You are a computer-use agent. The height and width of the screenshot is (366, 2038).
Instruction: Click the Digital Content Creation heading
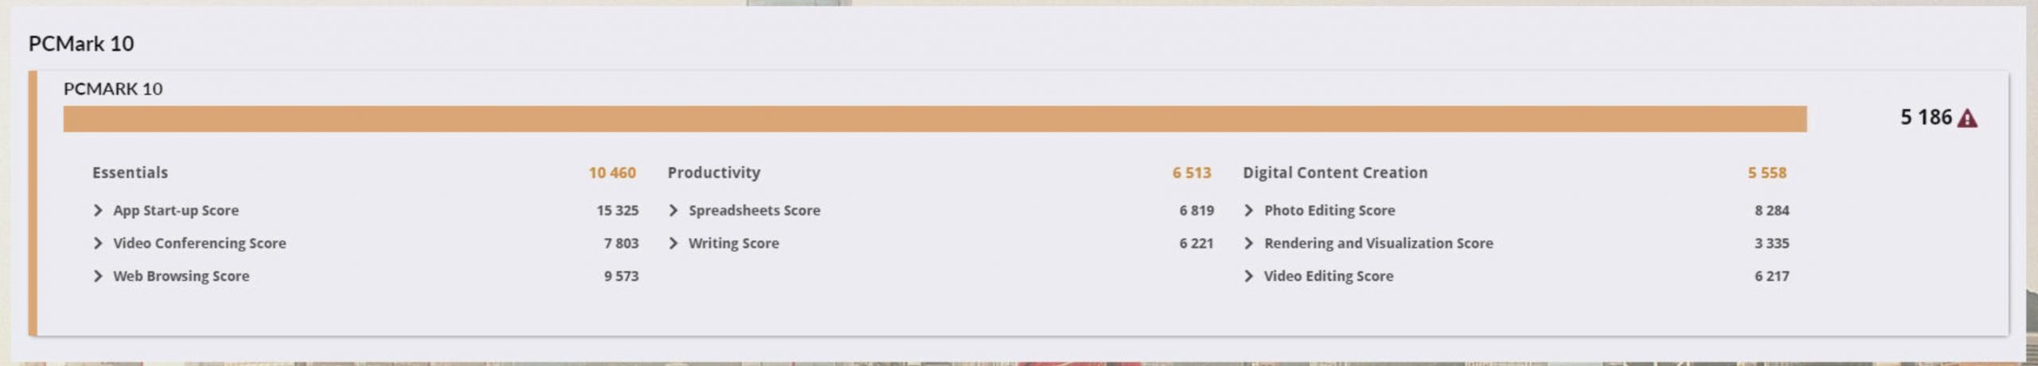[1335, 173]
